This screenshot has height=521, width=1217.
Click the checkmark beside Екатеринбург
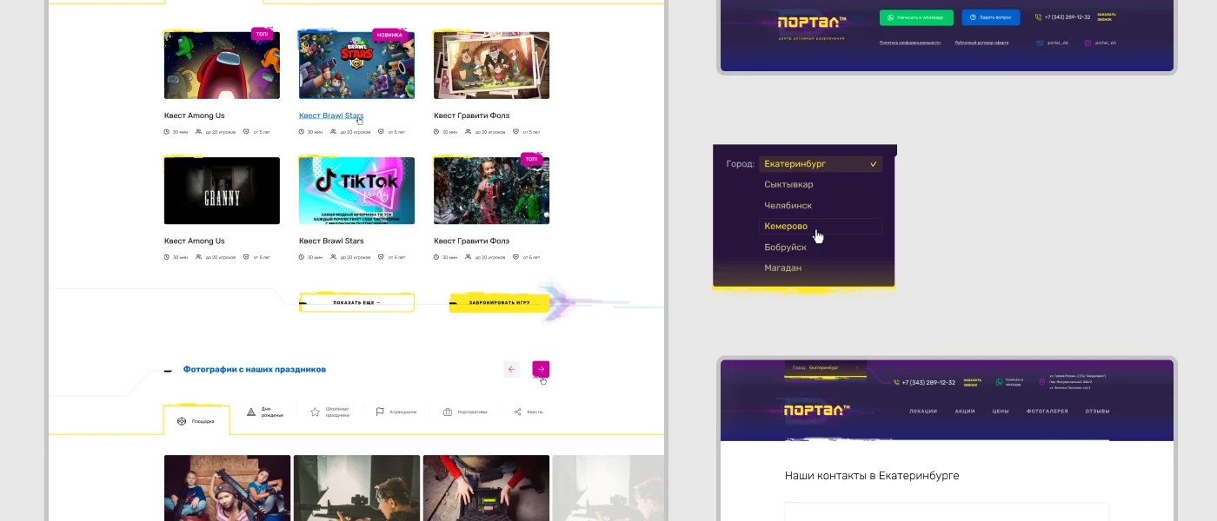click(872, 163)
